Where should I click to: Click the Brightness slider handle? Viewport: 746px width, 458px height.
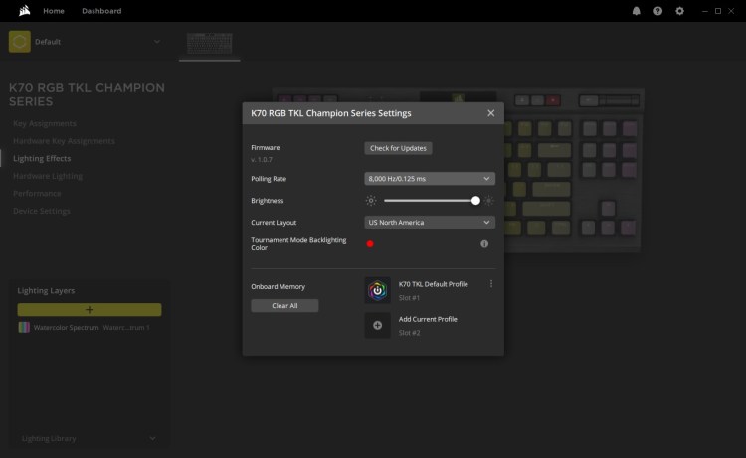coord(475,200)
